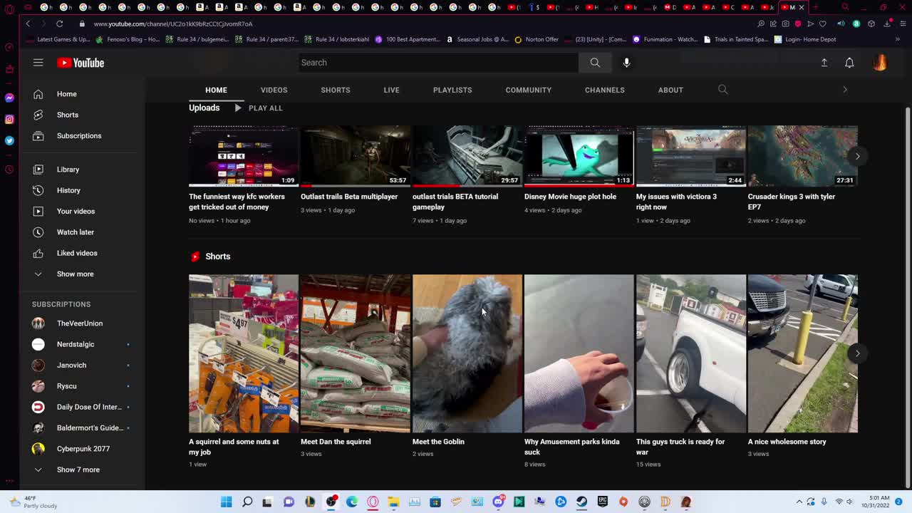The width and height of the screenshot is (912, 513).
Task: Open the Steam icon in the taskbar
Action: point(582,502)
